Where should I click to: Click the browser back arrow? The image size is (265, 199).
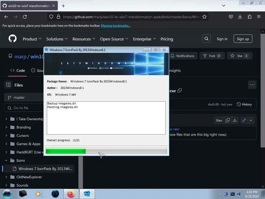[6, 17]
